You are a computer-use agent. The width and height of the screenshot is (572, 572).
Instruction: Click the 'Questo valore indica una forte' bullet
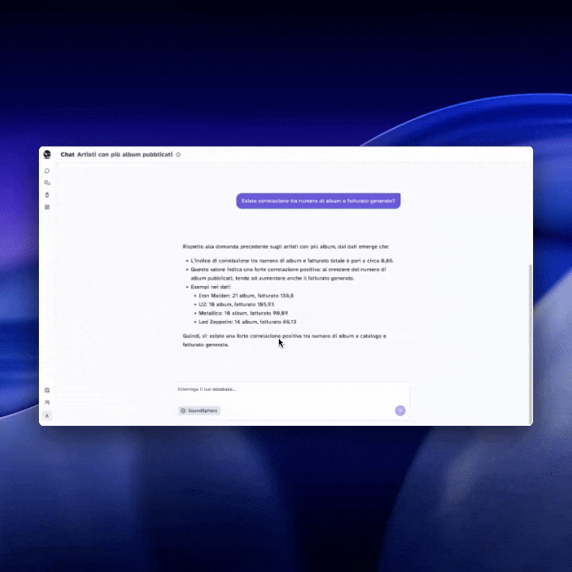[x=288, y=273]
